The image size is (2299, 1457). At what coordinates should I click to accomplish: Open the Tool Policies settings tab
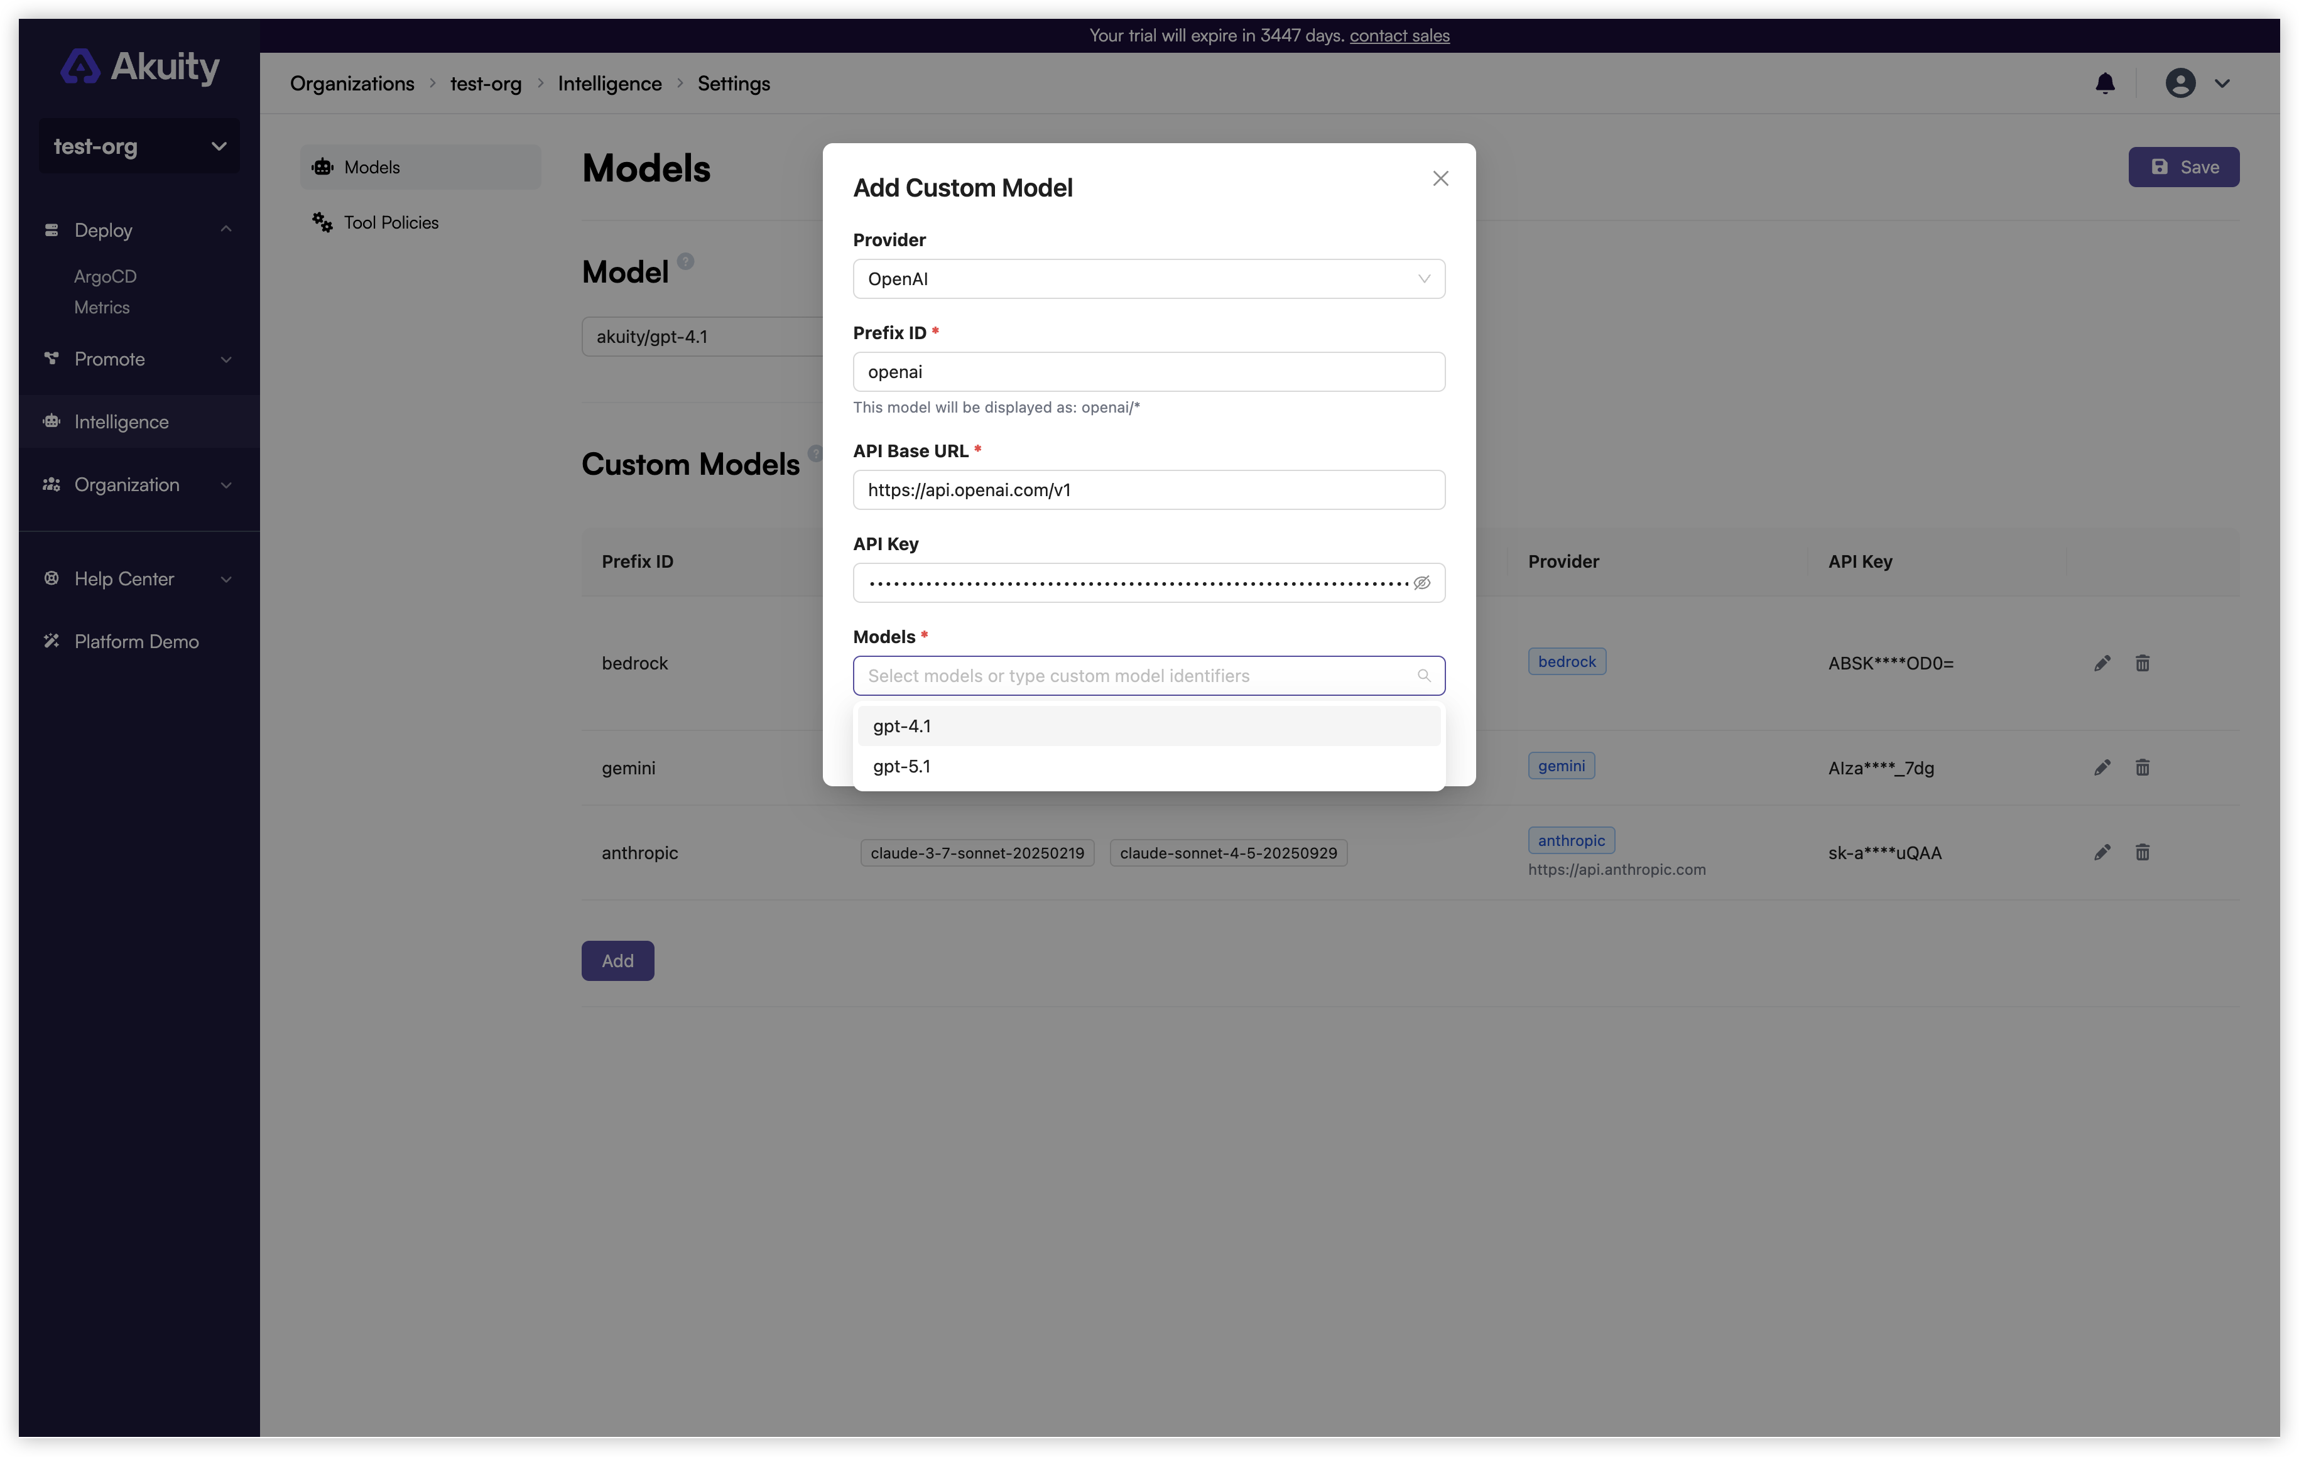[x=420, y=222]
